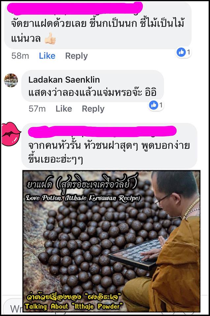The image size is (210, 316).
Task: Open Ladakan Saenklin's avatar picture
Action: pyautogui.click(x=11, y=80)
